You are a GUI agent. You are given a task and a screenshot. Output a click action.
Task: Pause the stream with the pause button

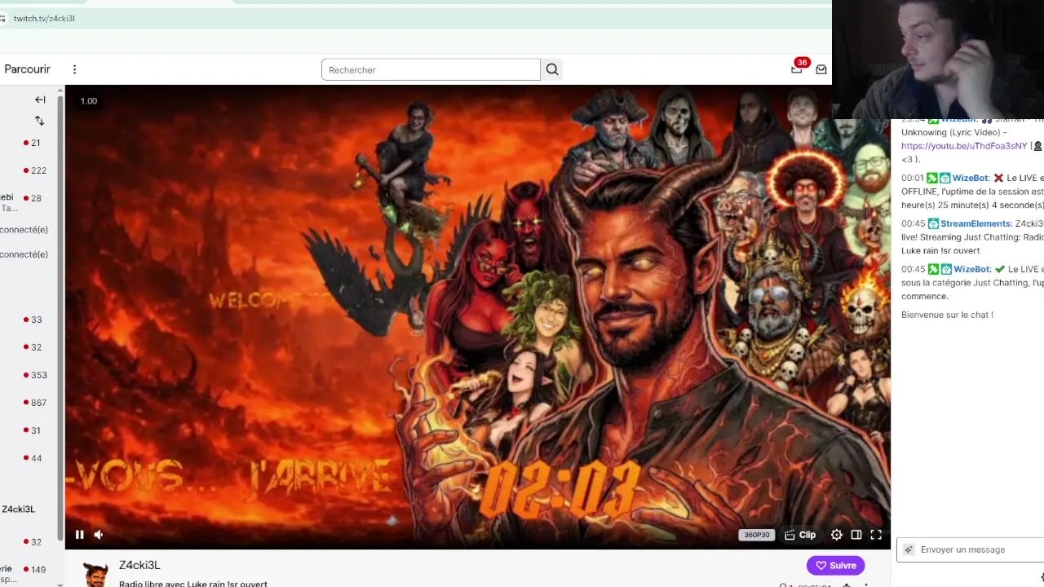pyautogui.click(x=79, y=535)
